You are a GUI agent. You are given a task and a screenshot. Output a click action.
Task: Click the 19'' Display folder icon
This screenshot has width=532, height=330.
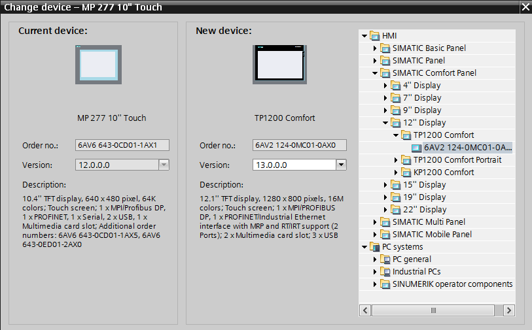coord(396,197)
